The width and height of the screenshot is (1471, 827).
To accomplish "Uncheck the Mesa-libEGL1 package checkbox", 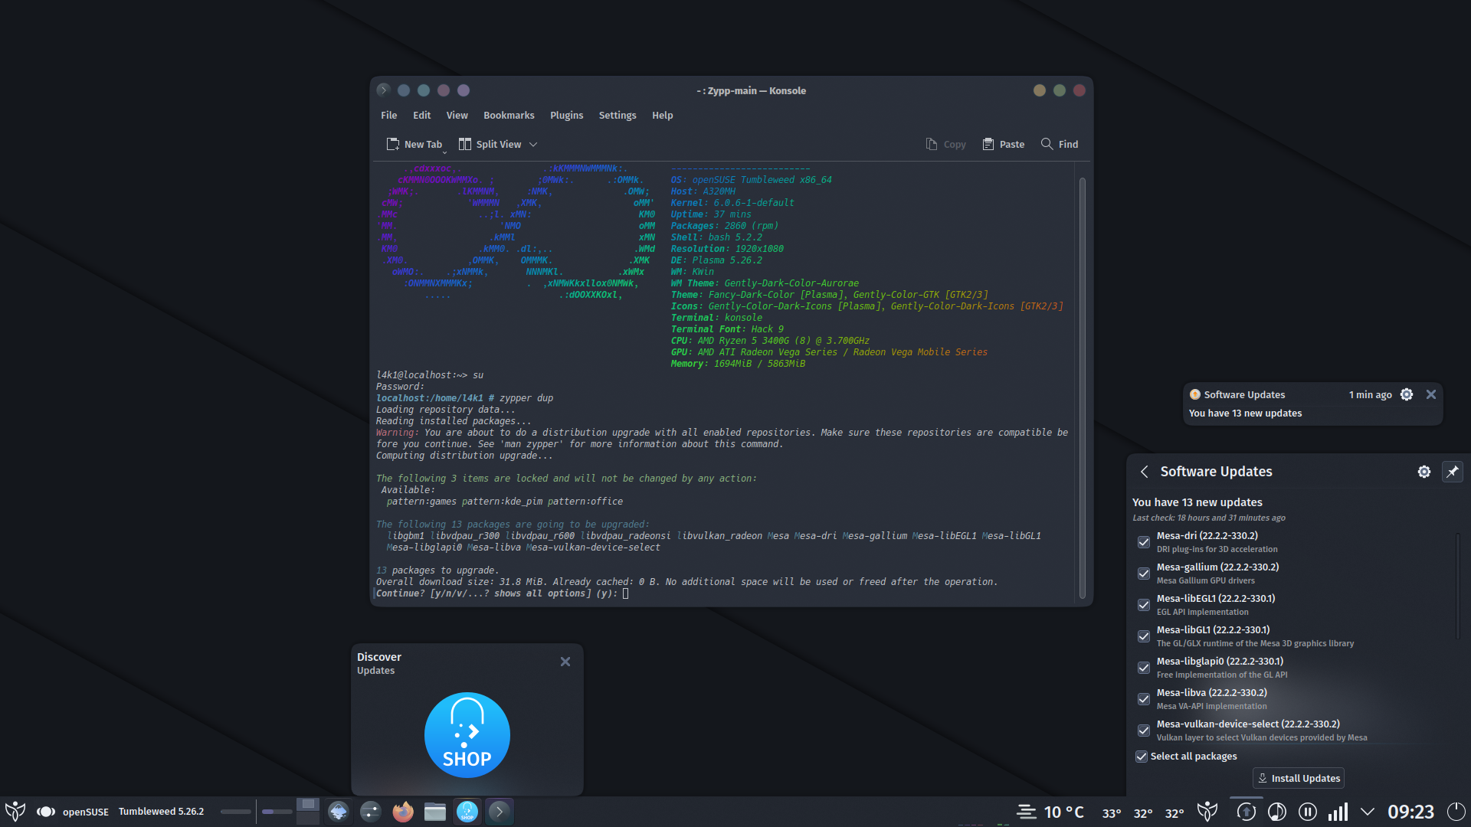I will (x=1144, y=605).
